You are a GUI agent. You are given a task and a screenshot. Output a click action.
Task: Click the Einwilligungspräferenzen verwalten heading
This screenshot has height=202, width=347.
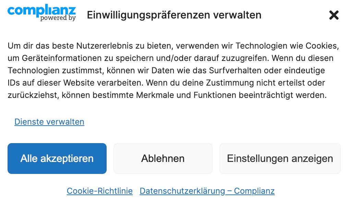174,15
